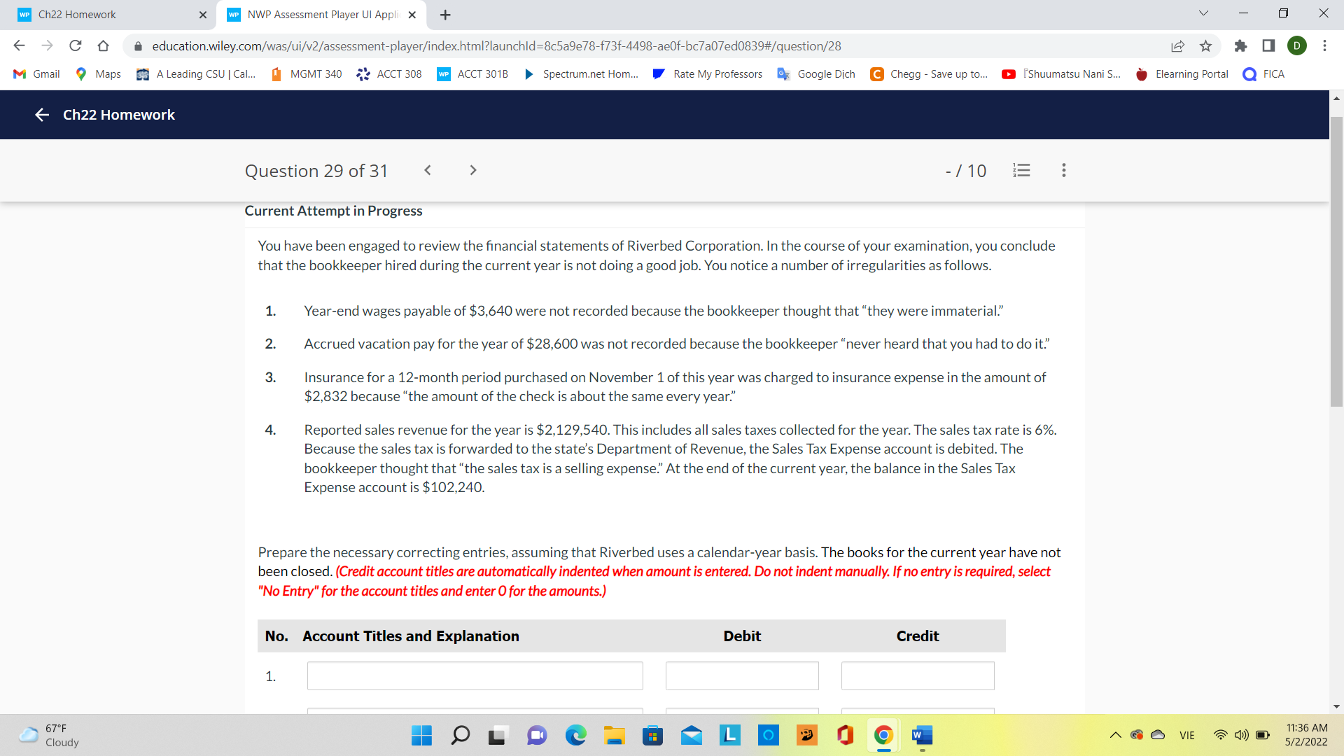
Task: Expand hidden icons in the system tray
Action: click(x=1116, y=735)
